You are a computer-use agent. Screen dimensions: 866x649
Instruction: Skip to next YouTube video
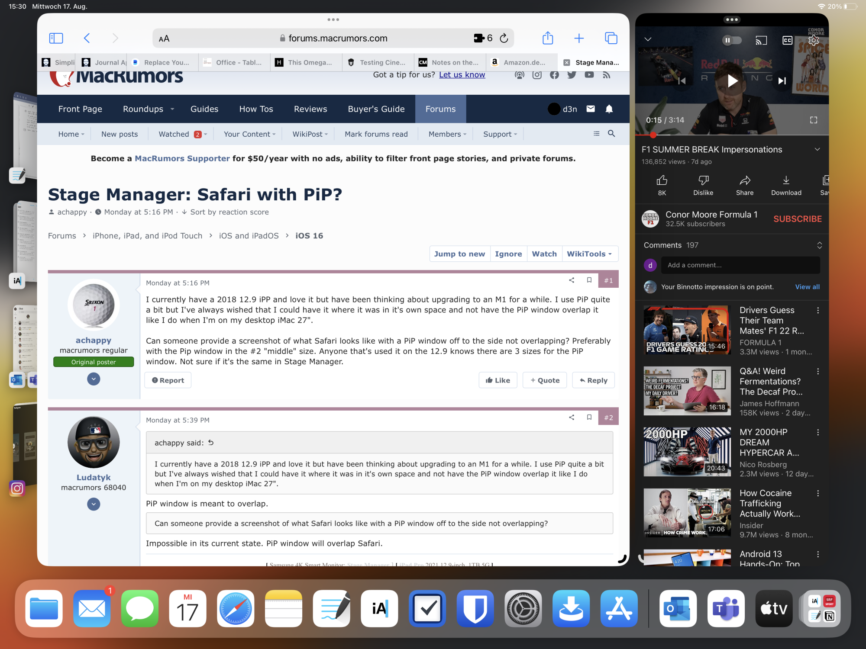pyautogui.click(x=782, y=80)
